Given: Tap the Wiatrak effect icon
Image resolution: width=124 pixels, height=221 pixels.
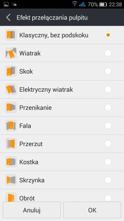Looking at the screenshot, I should [11, 53].
